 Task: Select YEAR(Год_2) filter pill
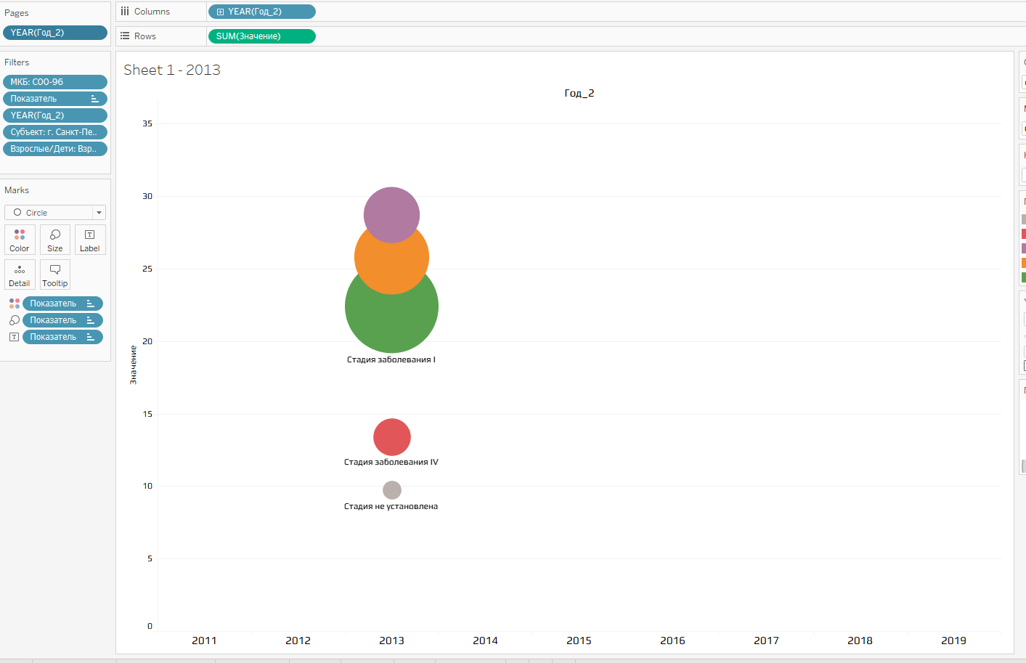coord(55,115)
